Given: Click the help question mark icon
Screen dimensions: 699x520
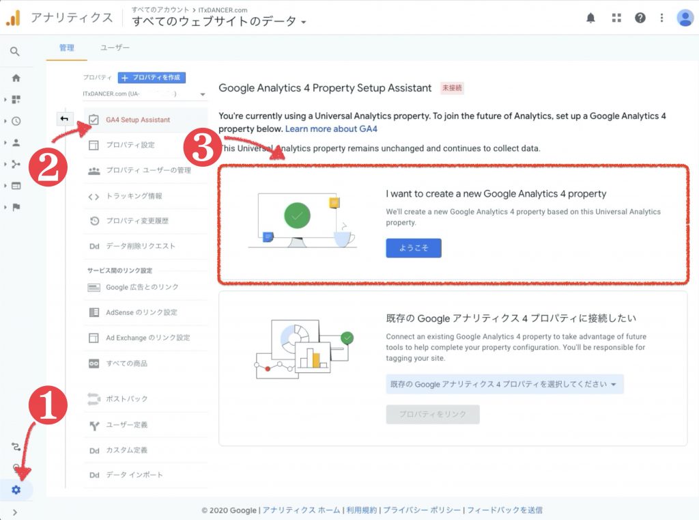Looking at the screenshot, I should click(x=640, y=18).
